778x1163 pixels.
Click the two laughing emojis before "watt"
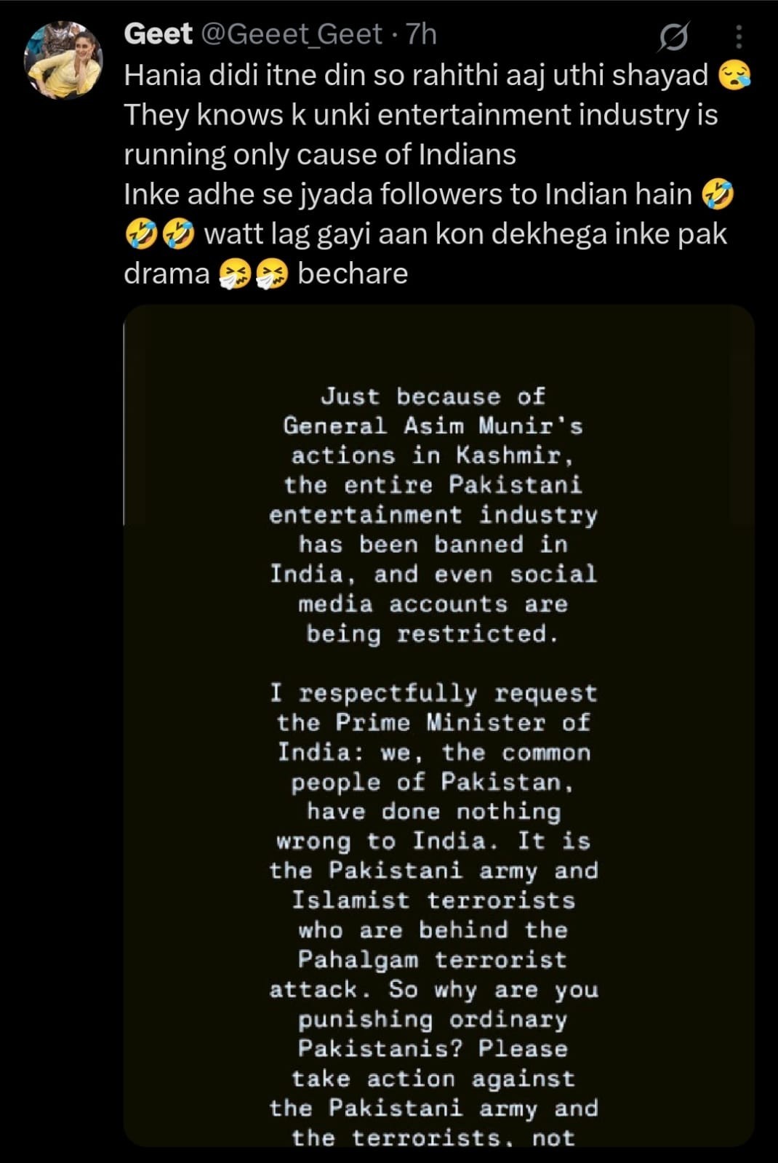coord(160,234)
